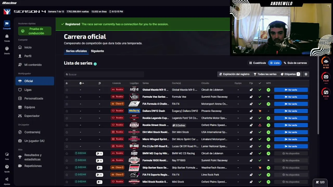The width and height of the screenshot is (333, 187).
Task: Click the friends counter 0/0 icon
Action: (321, 182)
